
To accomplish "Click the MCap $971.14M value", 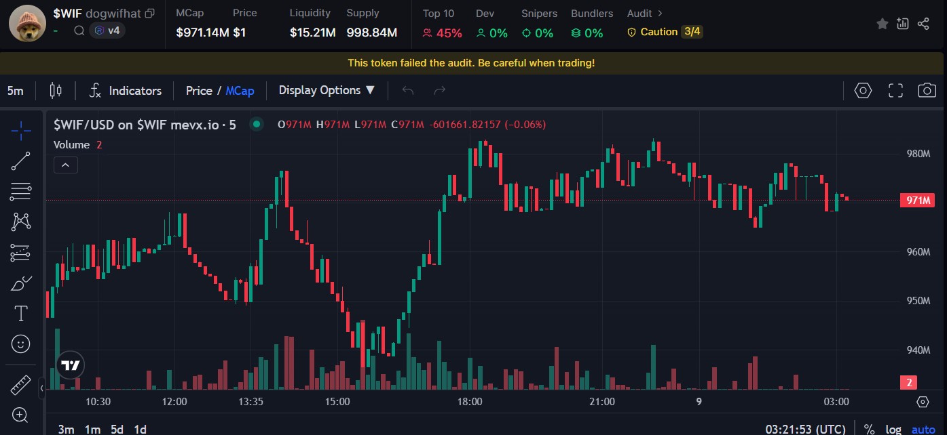I will (x=202, y=33).
